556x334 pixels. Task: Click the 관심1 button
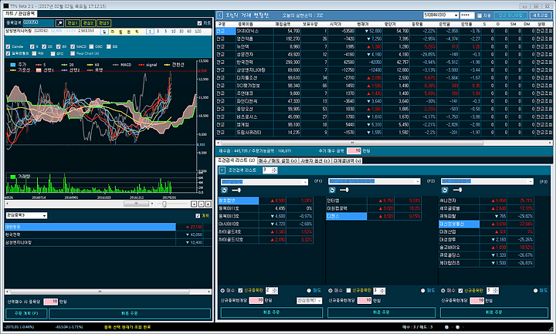pos(73,23)
